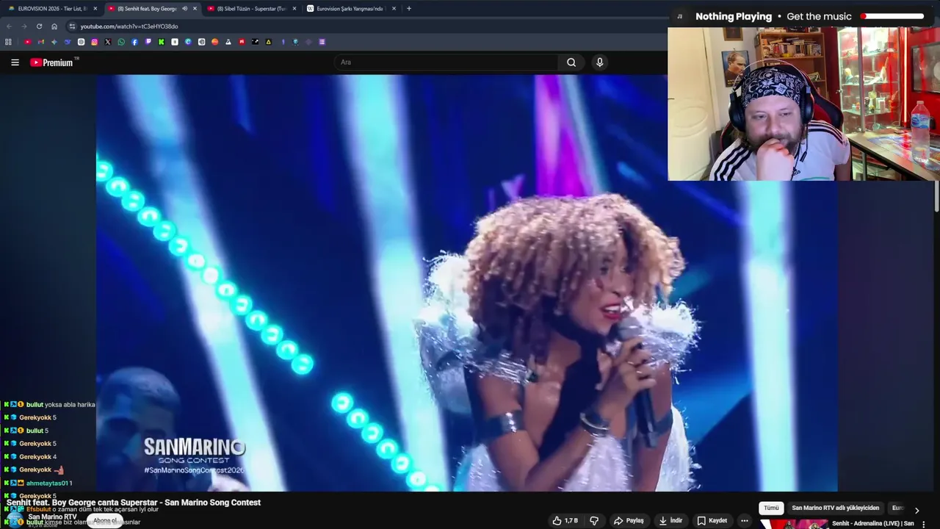The height and width of the screenshot is (529, 940).
Task: Select the 'Tümü' filter chip
Action: [x=771, y=508]
